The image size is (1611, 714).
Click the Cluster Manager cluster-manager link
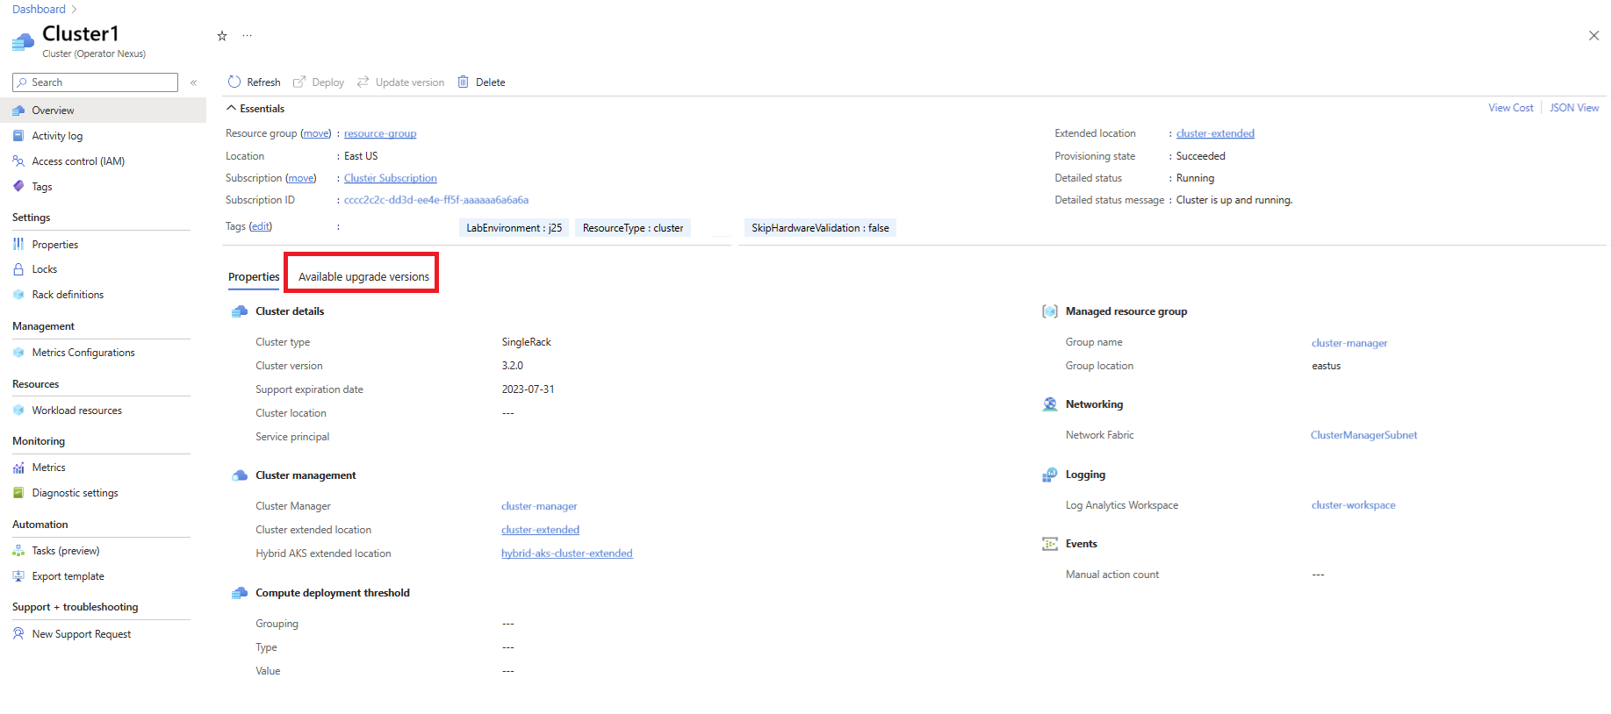click(x=539, y=506)
